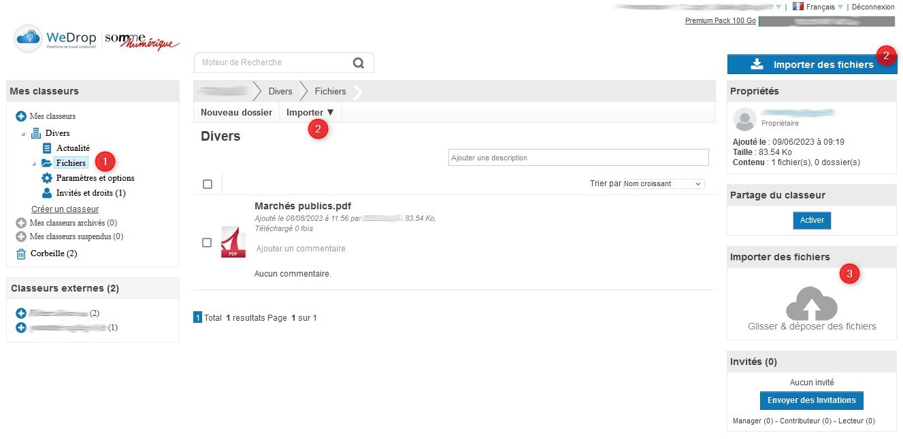Tick the select-all files checkbox
This screenshot has width=903, height=439.
pos(208,184)
